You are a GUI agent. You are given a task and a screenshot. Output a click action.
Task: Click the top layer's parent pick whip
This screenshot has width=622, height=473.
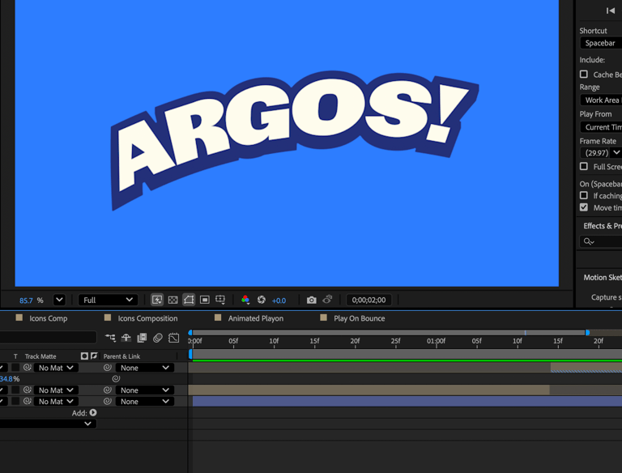point(107,368)
